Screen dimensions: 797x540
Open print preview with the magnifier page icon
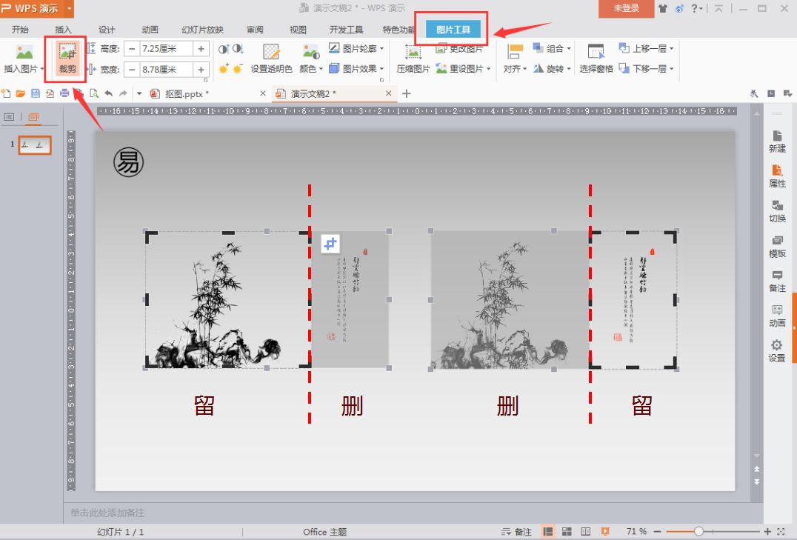point(94,93)
